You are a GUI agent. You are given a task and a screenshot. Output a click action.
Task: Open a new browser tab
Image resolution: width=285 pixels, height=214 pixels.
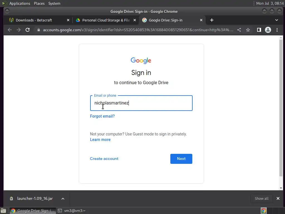pyautogui.click(x=212, y=20)
